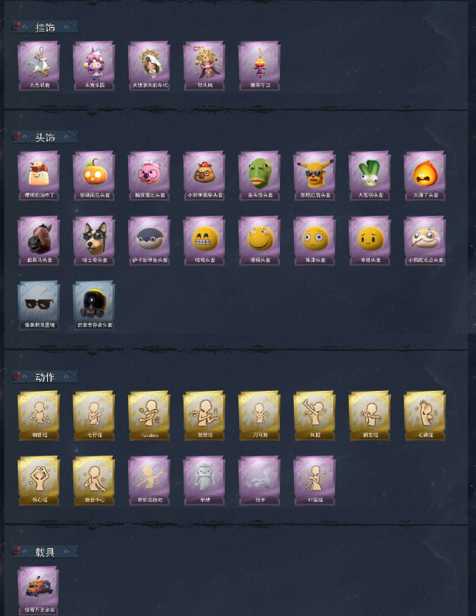Pick the horse head mask
The height and width of the screenshot is (616, 476).
(39, 241)
